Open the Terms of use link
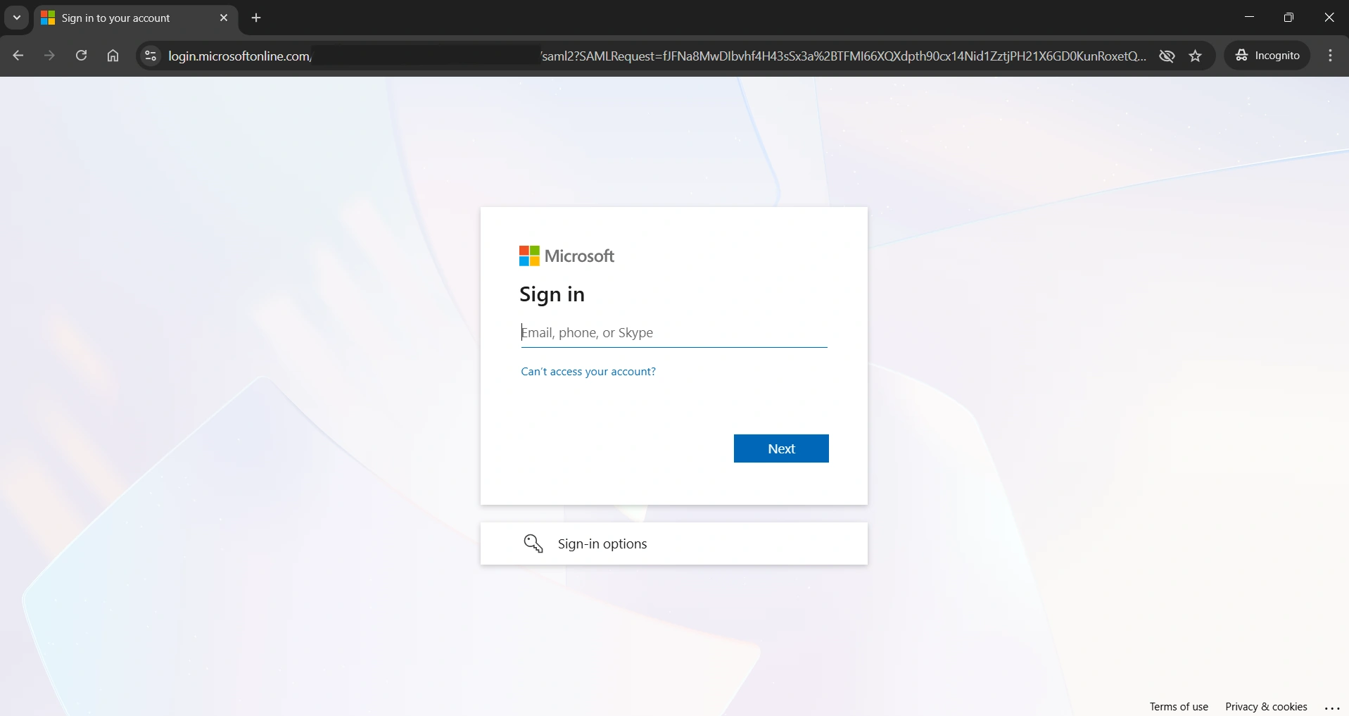 [x=1179, y=707]
